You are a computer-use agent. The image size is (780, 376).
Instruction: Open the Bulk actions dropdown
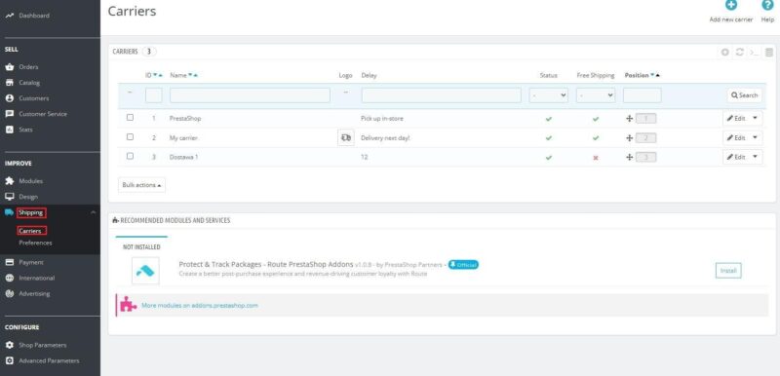(141, 185)
